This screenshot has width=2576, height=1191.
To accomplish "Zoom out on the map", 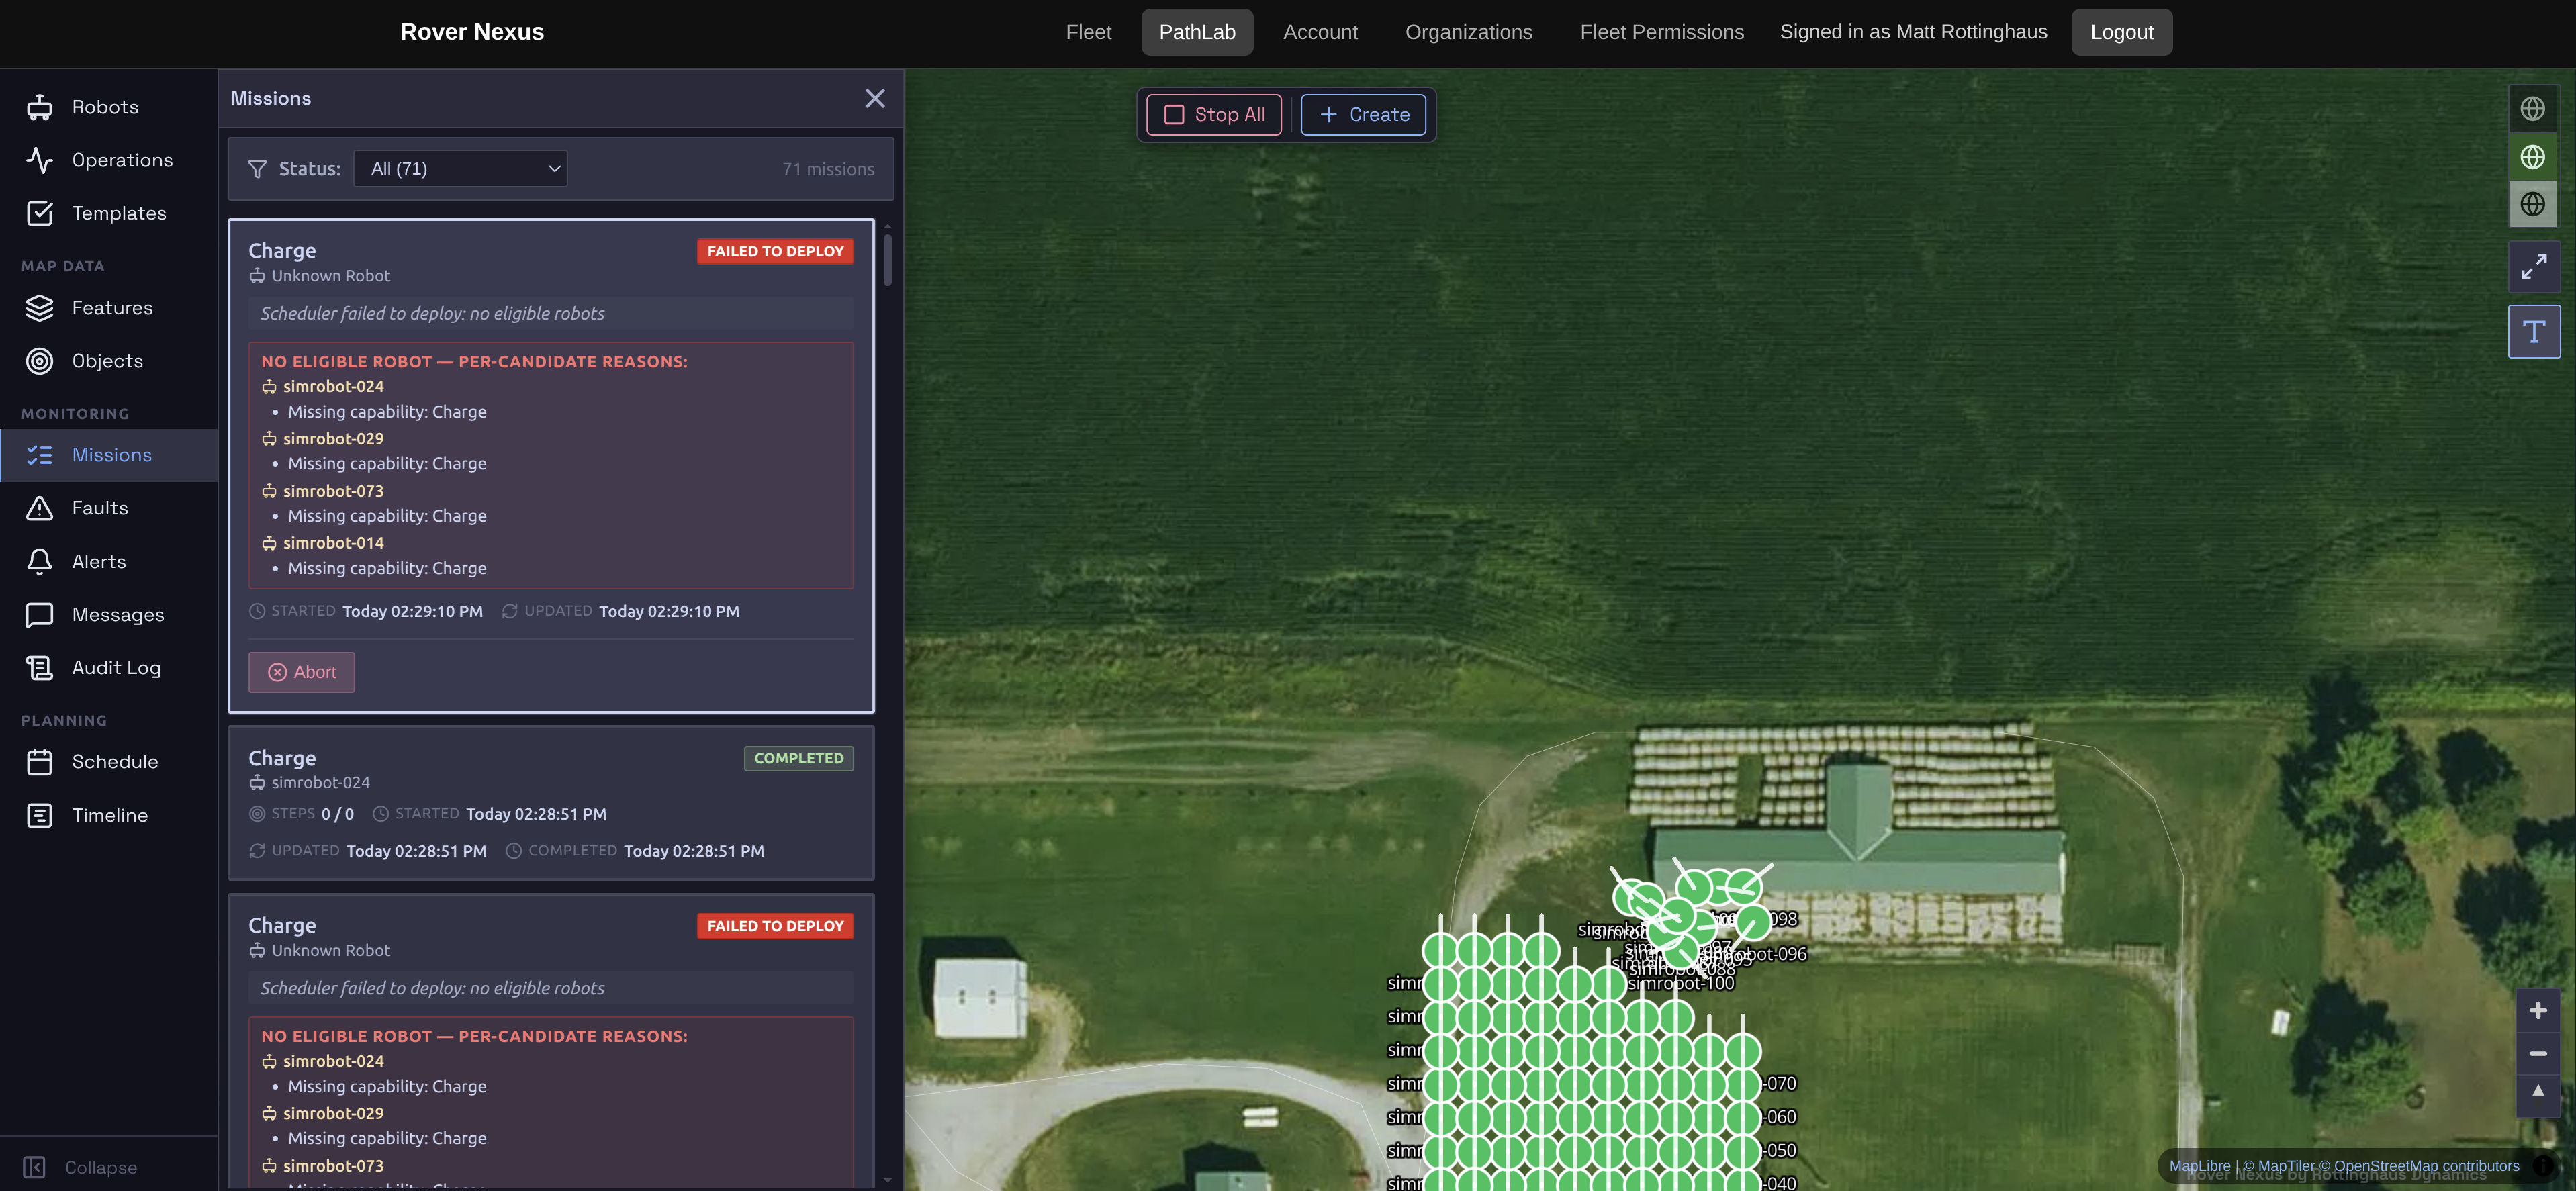I will point(2538,1053).
